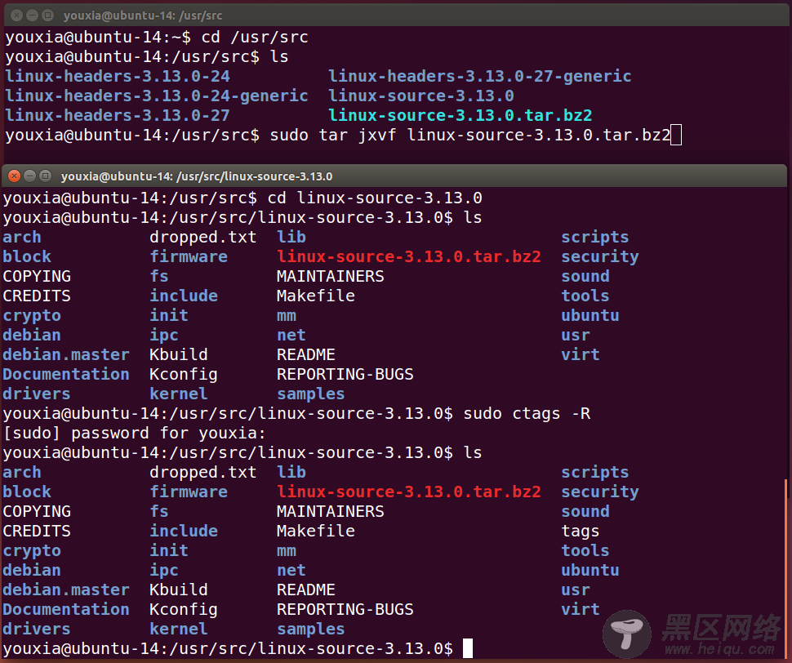Click the 'sudo tar jxvf' command line
This screenshot has height=663, width=792.
pyautogui.click(x=469, y=136)
